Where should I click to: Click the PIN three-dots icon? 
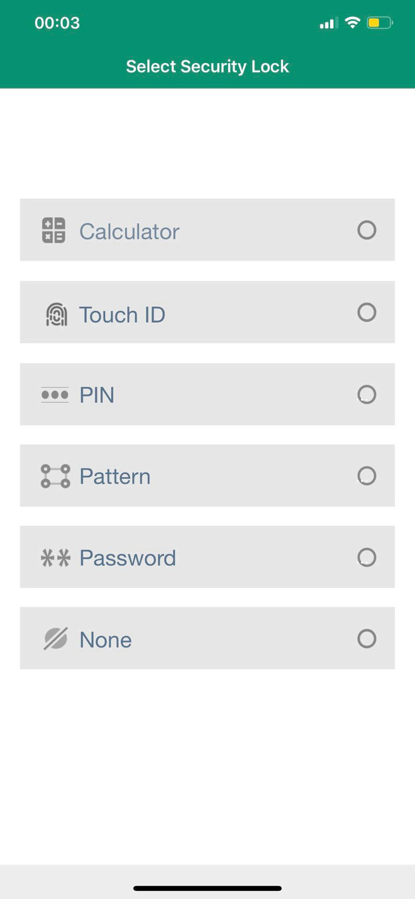tap(55, 395)
